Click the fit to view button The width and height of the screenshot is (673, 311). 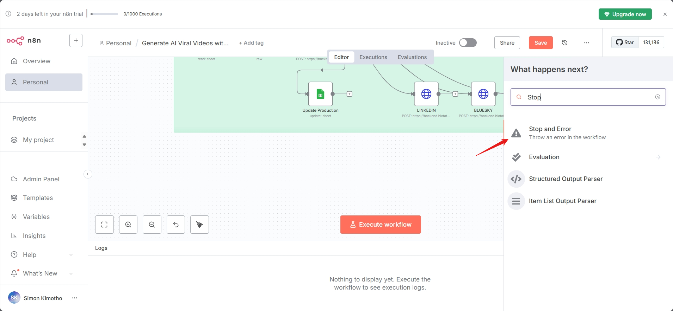click(104, 225)
